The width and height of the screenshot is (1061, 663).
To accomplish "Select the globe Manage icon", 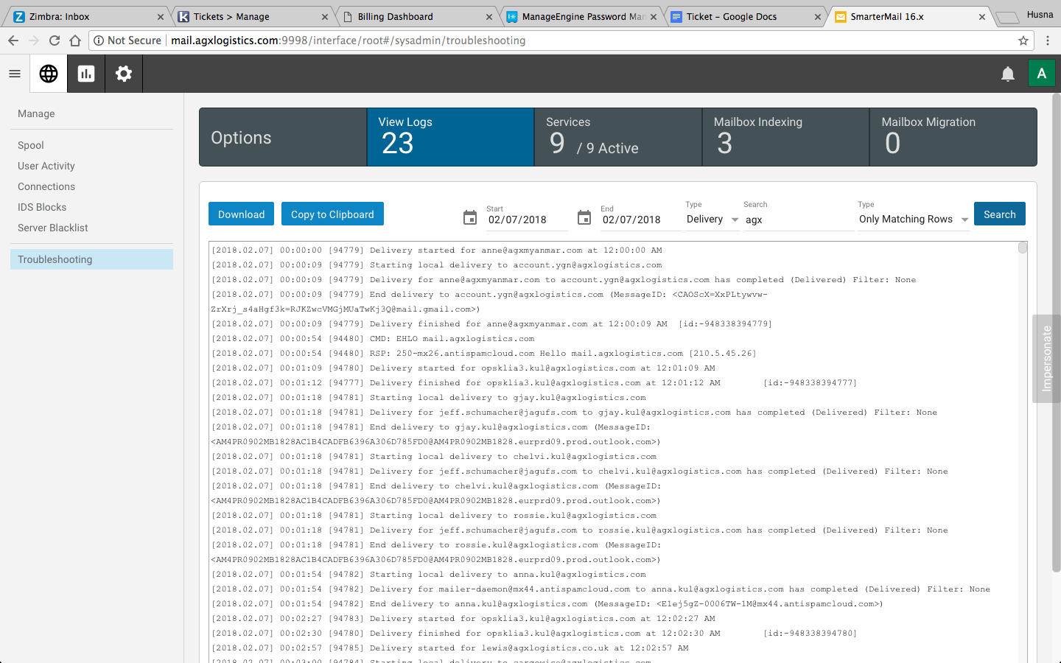I will tap(49, 74).
